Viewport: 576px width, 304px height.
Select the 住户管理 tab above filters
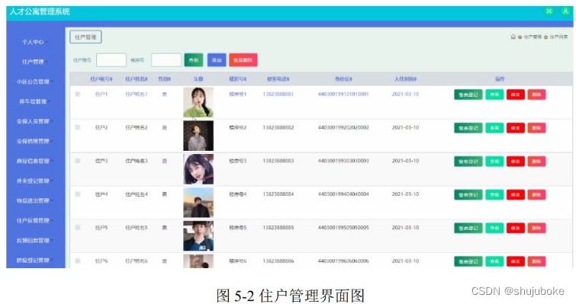(85, 37)
